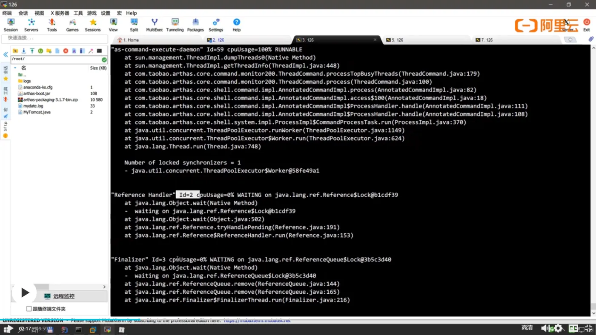This screenshot has height=335, width=596.
Task: Click the SFTP upload arrow icon
Action: click(32, 51)
